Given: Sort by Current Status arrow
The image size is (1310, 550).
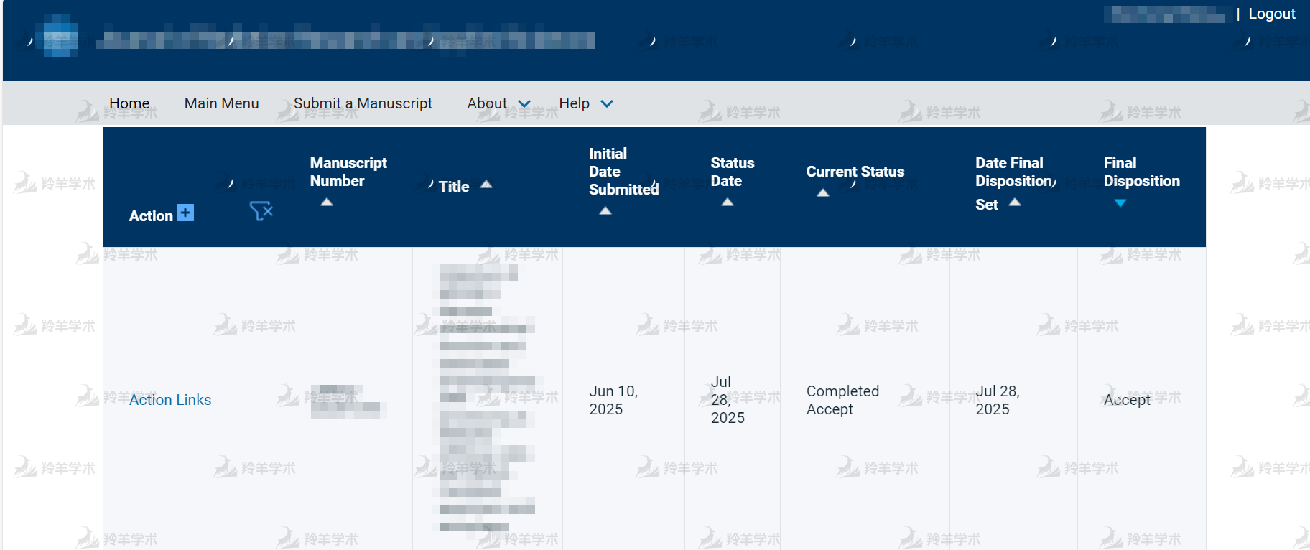Looking at the screenshot, I should (x=823, y=193).
